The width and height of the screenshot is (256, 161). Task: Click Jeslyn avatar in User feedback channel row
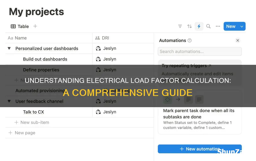98,101
